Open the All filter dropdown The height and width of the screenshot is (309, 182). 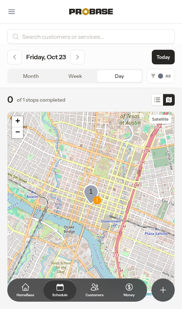161,76
